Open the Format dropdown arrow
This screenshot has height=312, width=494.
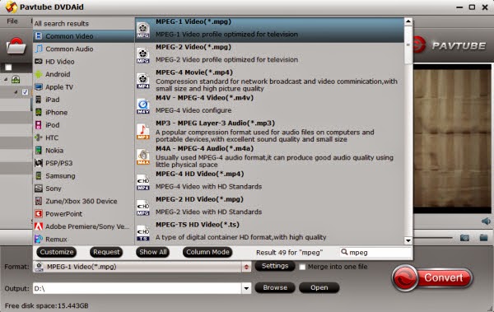tap(246, 267)
